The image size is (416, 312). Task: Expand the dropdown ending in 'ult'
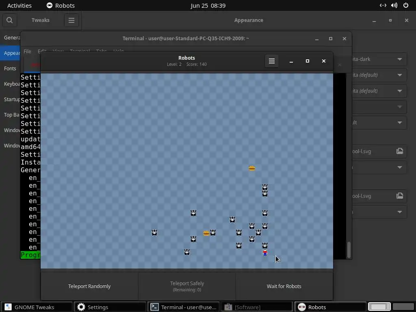point(400,123)
